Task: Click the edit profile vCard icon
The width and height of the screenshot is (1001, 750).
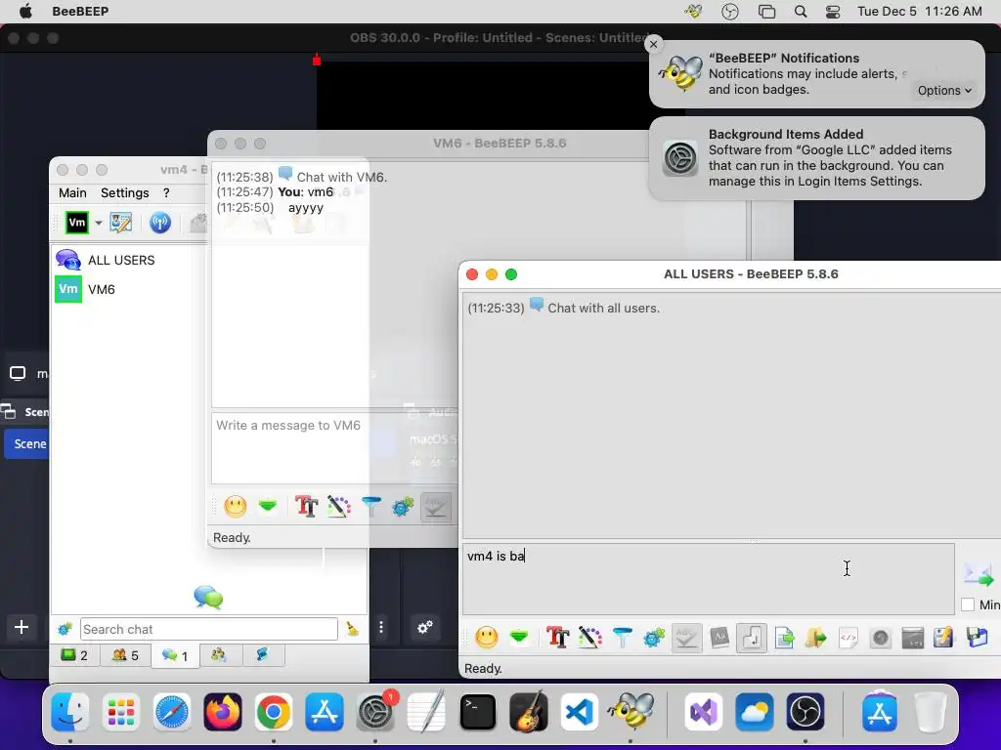Action: pyautogui.click(x=120, y=223)
